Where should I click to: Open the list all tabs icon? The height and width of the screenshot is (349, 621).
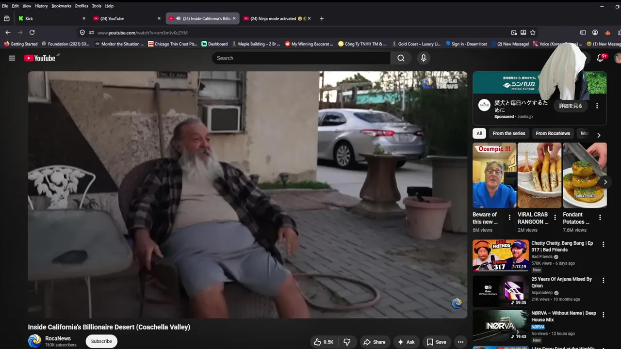coord(6,18)
